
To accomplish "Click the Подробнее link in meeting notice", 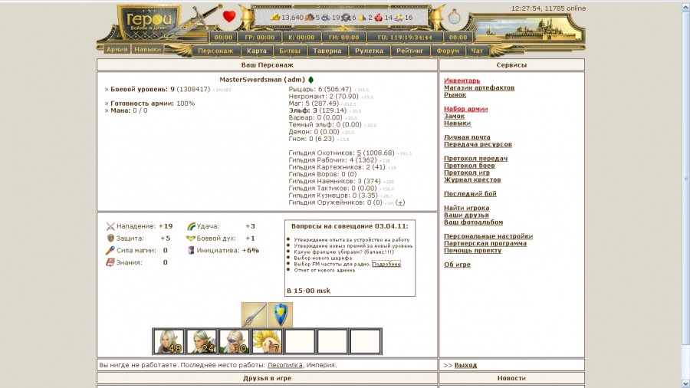I will (x=386, y=264).
